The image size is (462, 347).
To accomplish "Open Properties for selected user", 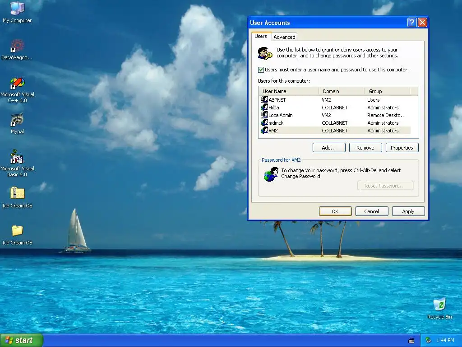I will coord(402,148).
